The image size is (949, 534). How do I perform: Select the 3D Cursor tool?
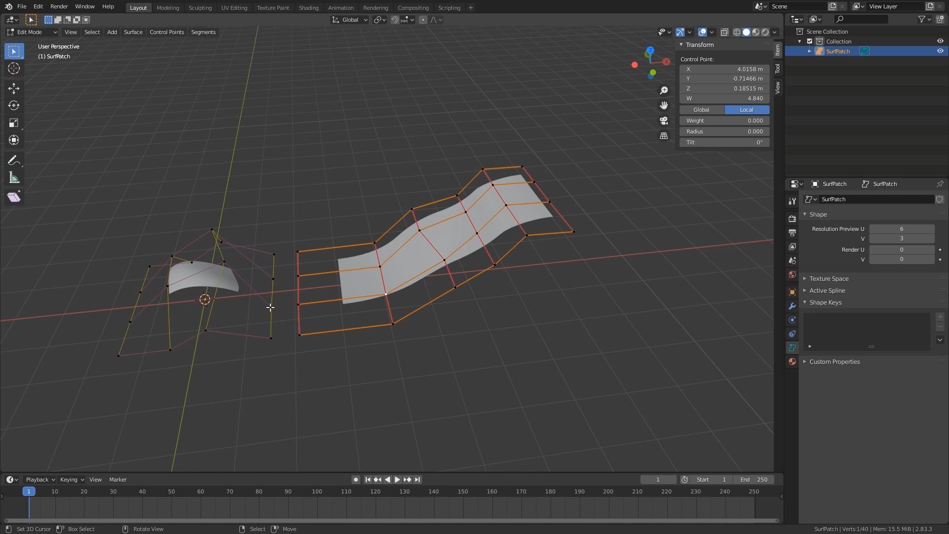[x=14, y=69]
